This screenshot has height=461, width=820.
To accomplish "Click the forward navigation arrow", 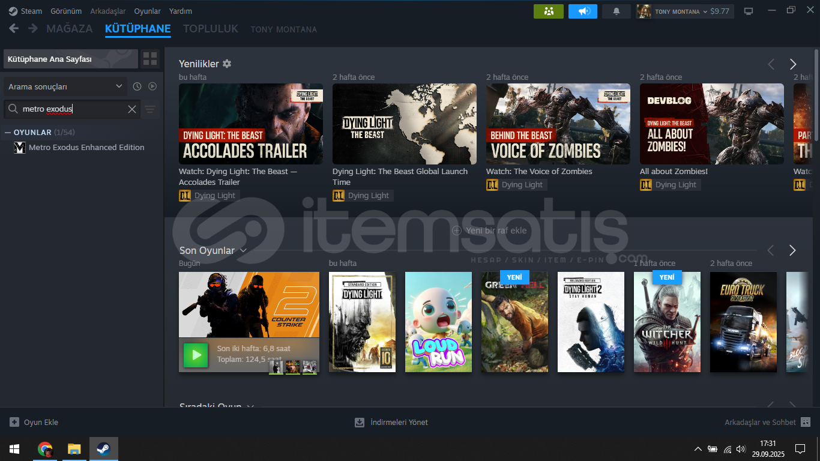I will tap(33, 28).
